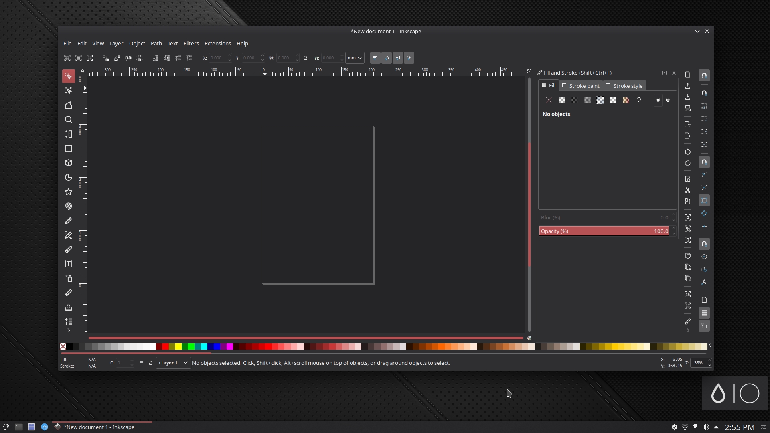Click the Zoom to fit page icon
This screenshot has width=770, height=433.
(x=688, y=240)
